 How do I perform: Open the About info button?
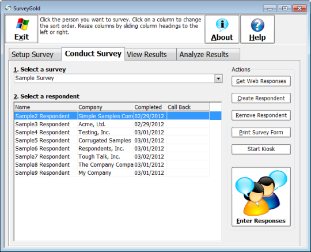click(222, 29)
